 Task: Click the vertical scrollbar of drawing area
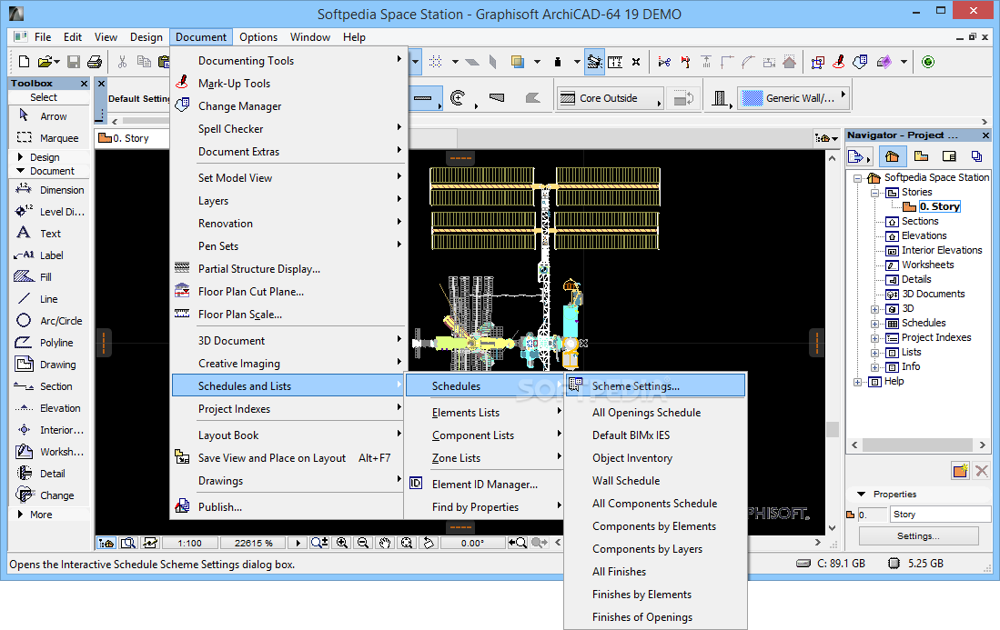pos(832,430)
